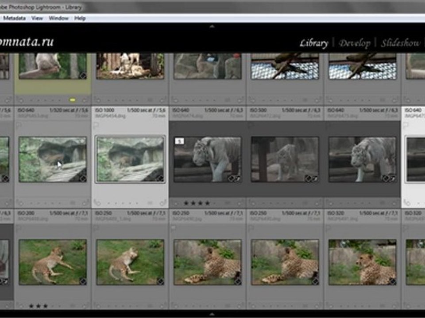Click the stack badge '5' on the white tiger thumbnail
Image resolution: width=425 pixels, height=318 pixels.
[179, 141]
